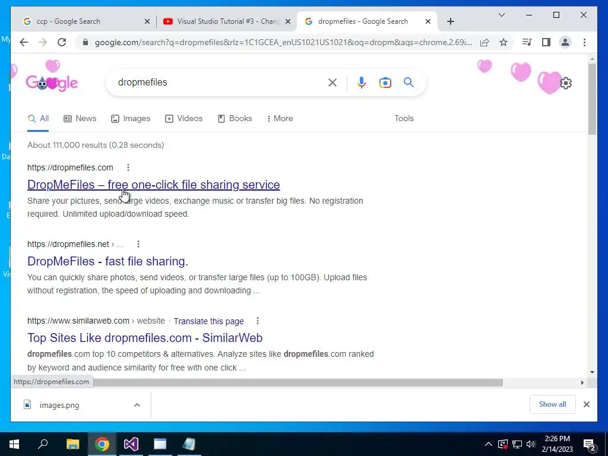The width and height of the screenshot is (608, 456).
Task: Open Chrome three-dot menu
Action: 584,42
